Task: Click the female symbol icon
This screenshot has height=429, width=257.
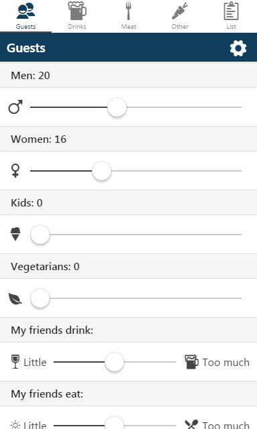Action: [x=15, y=171]
